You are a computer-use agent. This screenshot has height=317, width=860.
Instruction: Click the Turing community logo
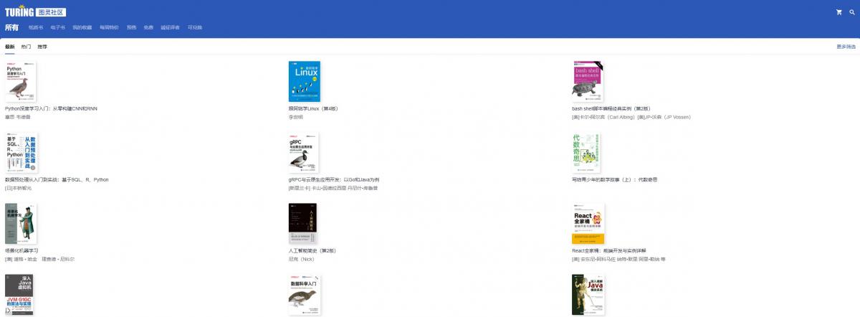tap(36, 11)
